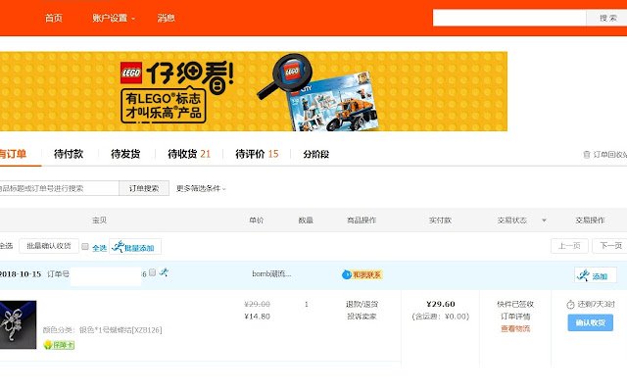627x392 pixels.
Task: Switch to 待付款 tab
Action: 69,154
